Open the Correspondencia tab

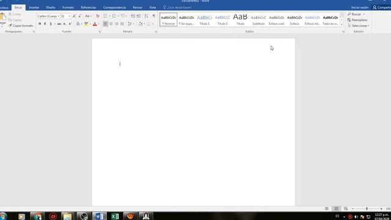pyautogui.click(x=114, y=7)
